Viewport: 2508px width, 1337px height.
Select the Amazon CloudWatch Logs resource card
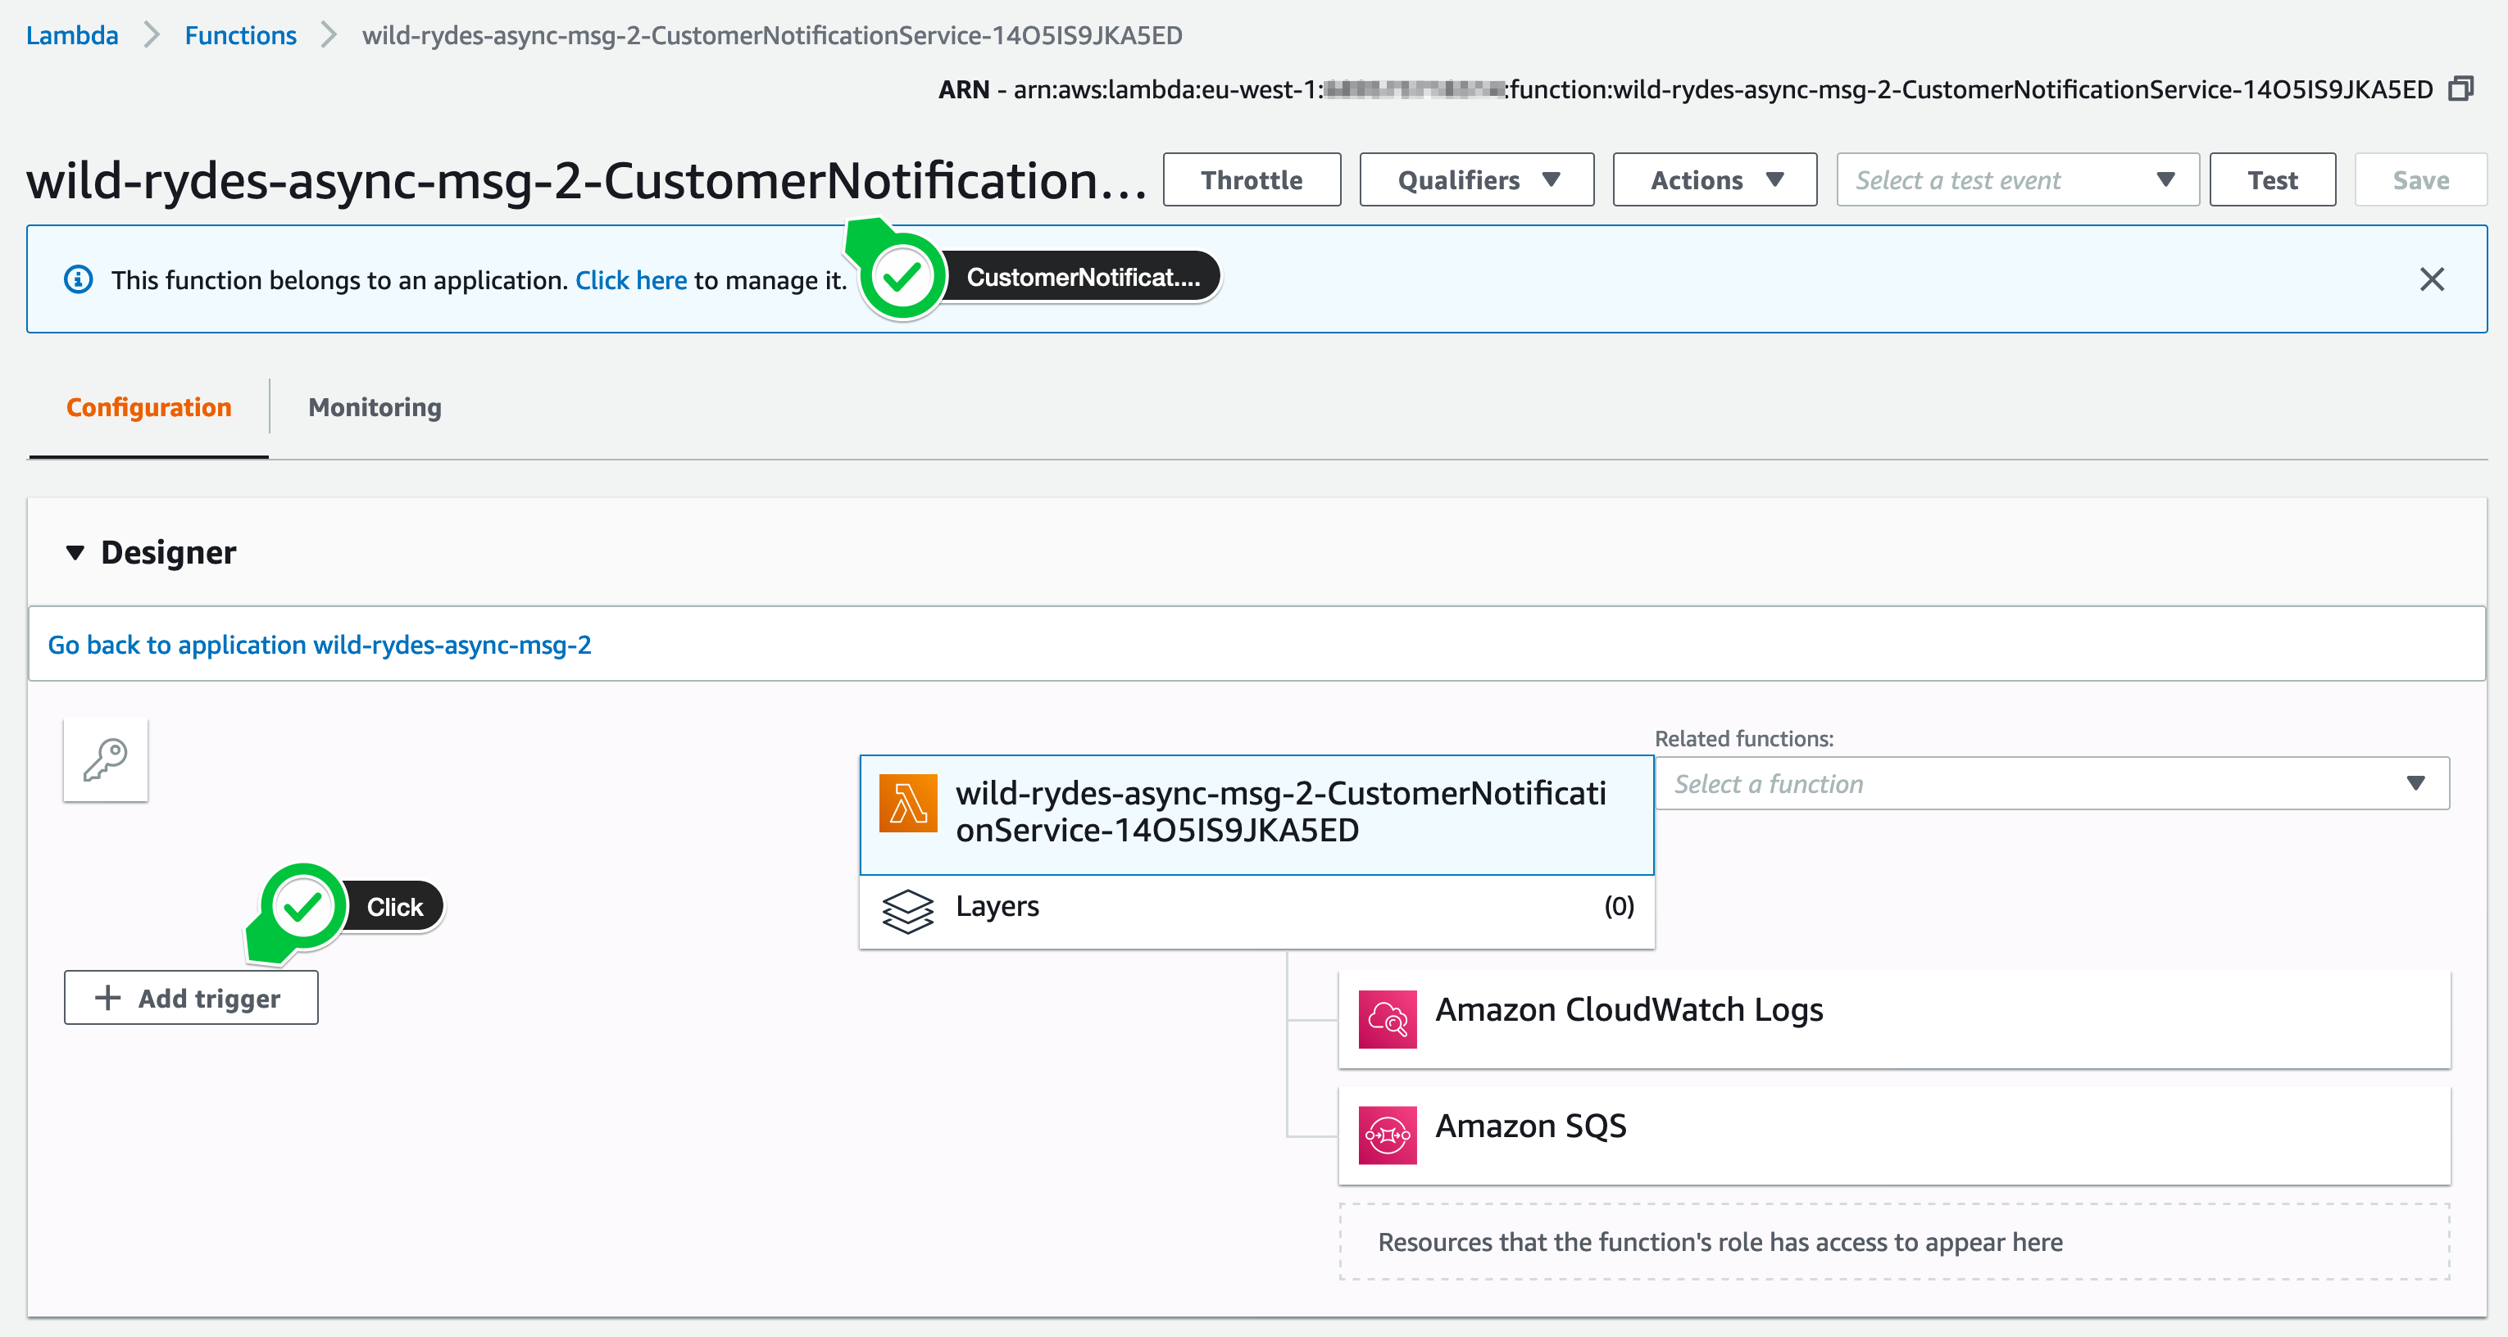tap(1893, 1019)
